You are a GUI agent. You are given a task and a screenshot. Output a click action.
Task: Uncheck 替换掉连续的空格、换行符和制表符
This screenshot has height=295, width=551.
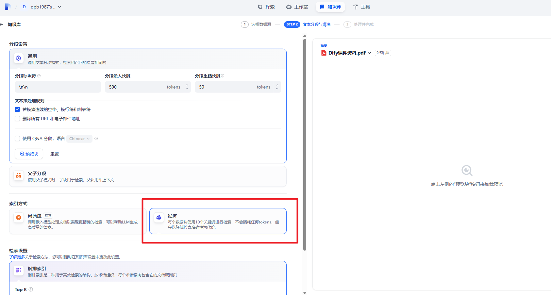(17, 109)
